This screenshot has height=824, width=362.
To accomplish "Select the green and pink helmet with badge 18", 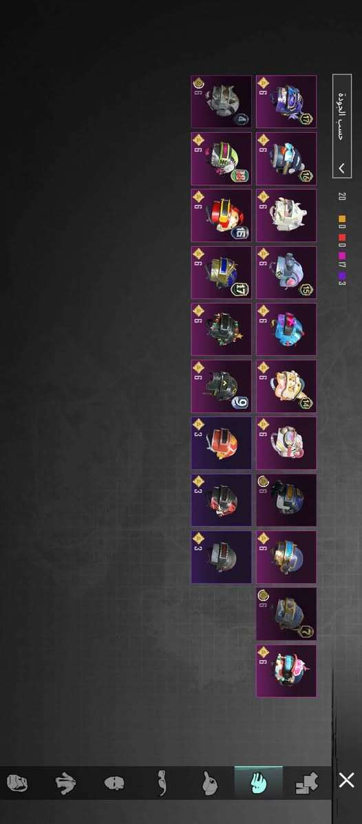I will (222, 159).
